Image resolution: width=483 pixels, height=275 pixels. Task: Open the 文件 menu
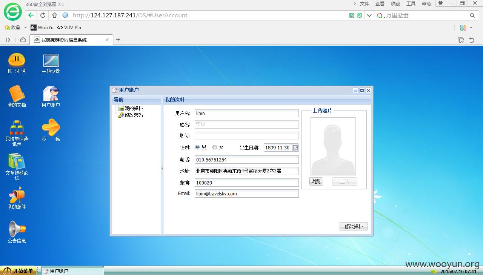(365, 3)
